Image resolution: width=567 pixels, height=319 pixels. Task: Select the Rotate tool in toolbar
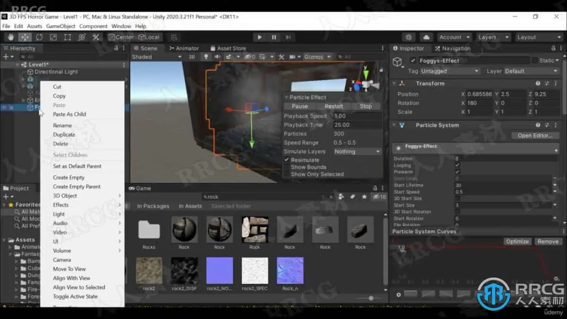(x=39, y=37)
